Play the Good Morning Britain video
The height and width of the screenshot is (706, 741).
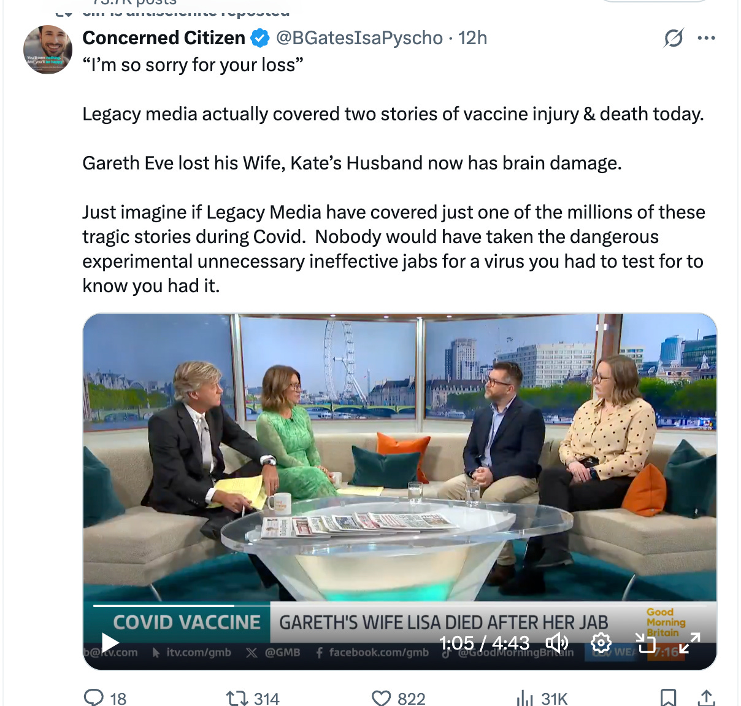coord(110,643)
